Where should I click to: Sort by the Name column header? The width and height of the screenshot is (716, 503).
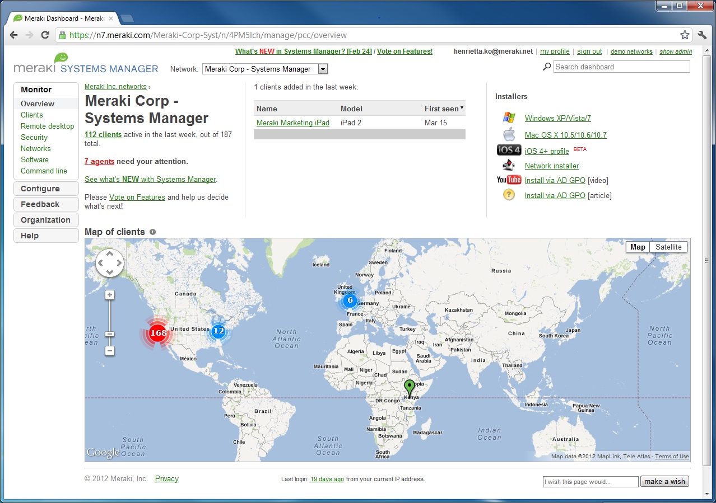[267, 109]
